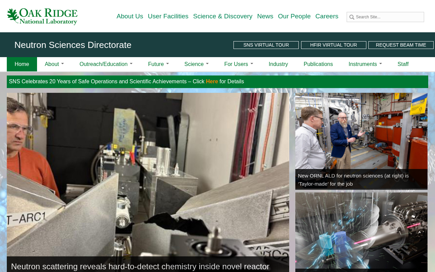
Task: Open the New ORNL ALD story photo
Action: 361,131
